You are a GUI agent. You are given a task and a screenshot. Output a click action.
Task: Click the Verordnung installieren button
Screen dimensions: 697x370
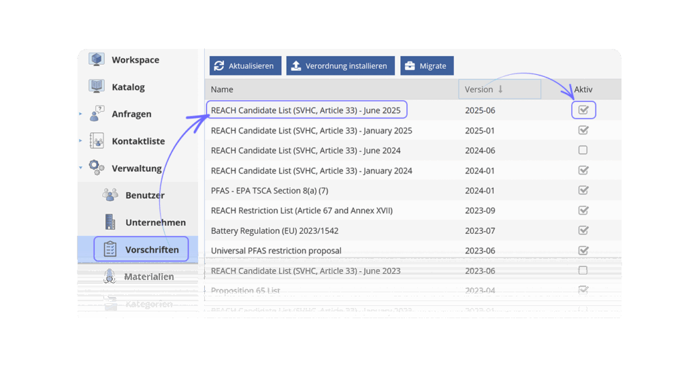[x=340, y=65]
